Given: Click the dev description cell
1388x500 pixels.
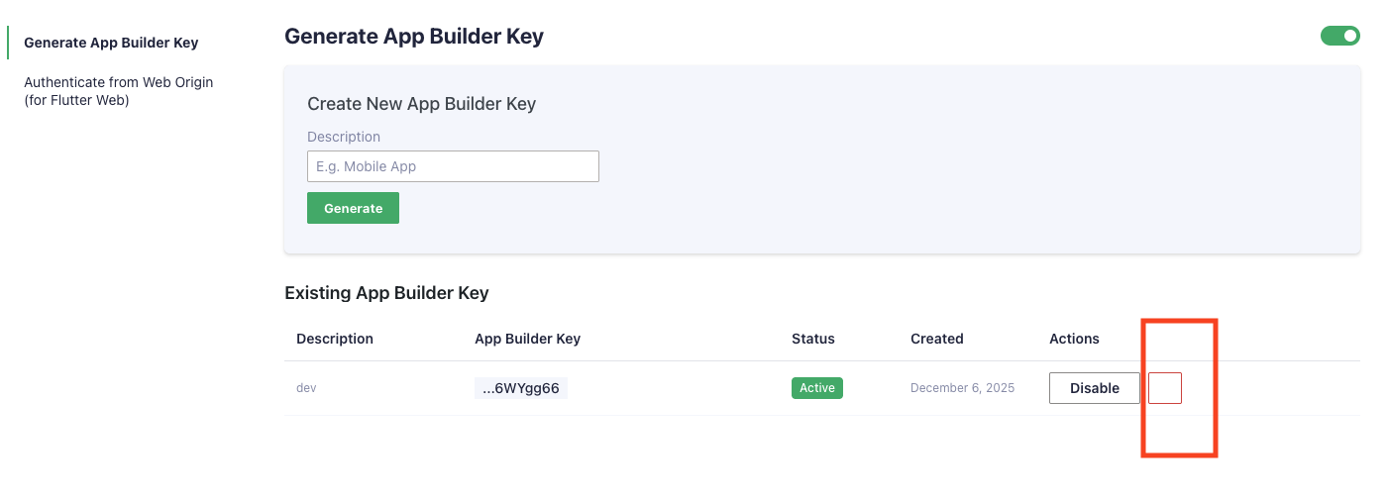Looking at the screenshot, I should click(306, 388).
